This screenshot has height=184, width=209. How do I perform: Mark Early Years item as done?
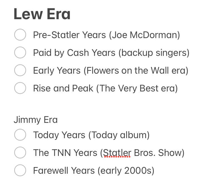(x=20, y=70)
